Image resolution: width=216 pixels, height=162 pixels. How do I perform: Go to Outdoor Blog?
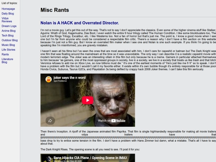click(10, 40)
